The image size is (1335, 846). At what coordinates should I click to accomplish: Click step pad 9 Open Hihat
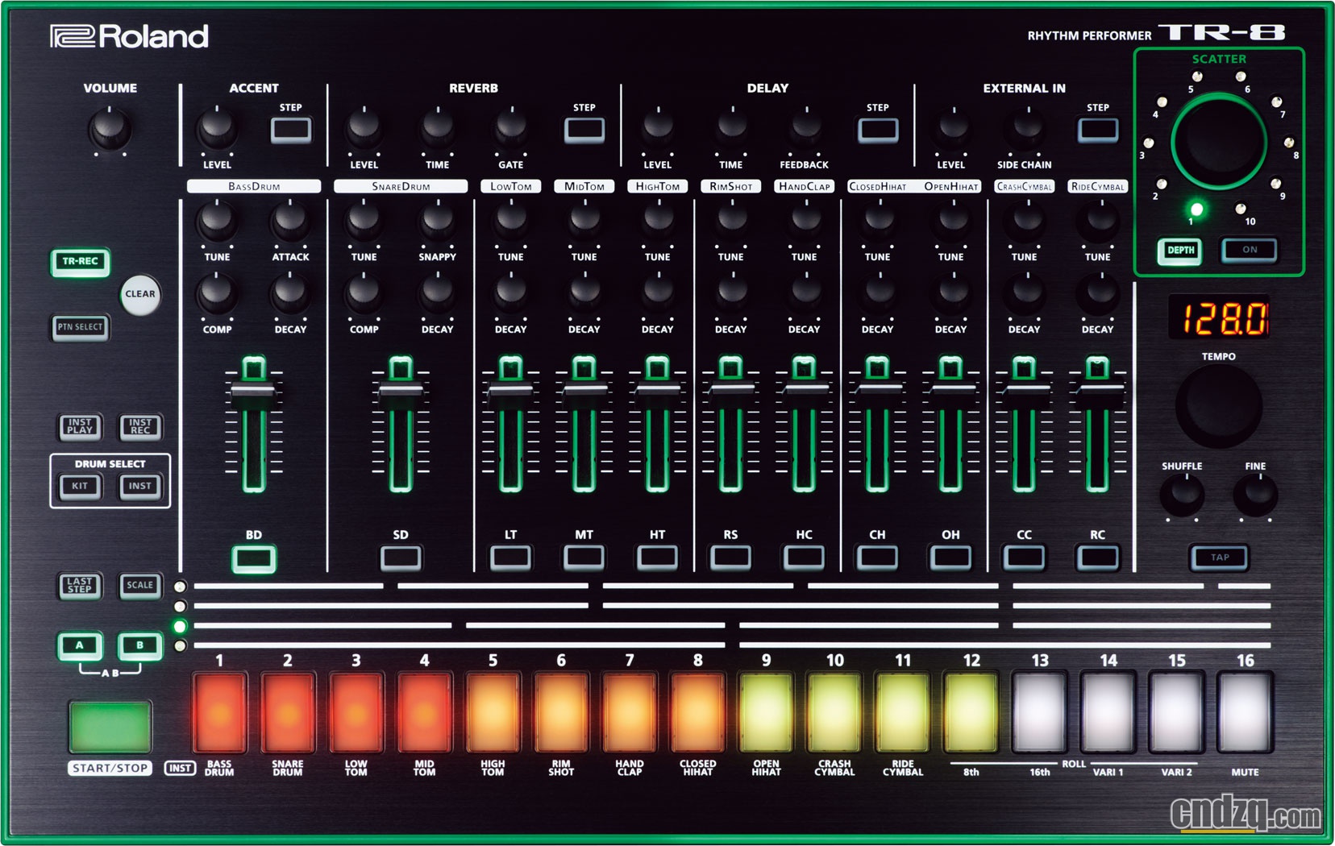(767, 713)
